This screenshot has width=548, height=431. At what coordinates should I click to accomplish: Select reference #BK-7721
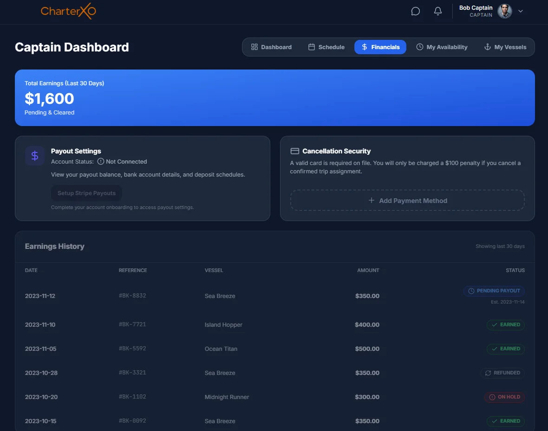pos(132,324)
